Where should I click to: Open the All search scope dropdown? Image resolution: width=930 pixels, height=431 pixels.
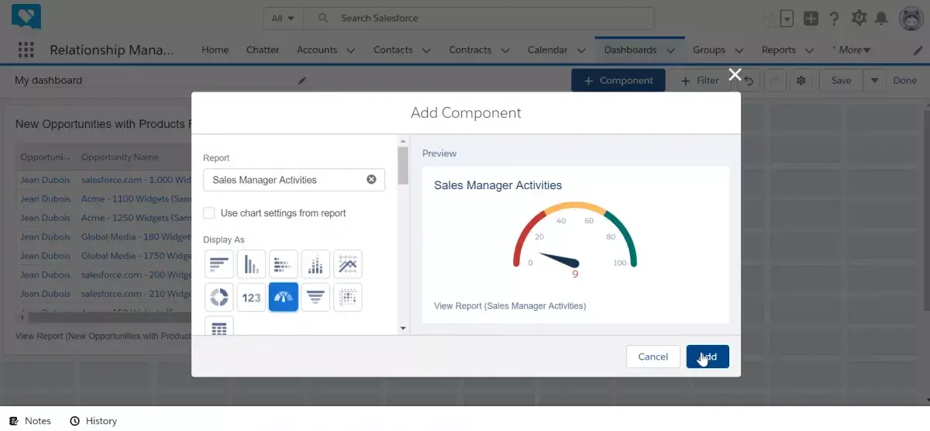(x=283, y=18)
